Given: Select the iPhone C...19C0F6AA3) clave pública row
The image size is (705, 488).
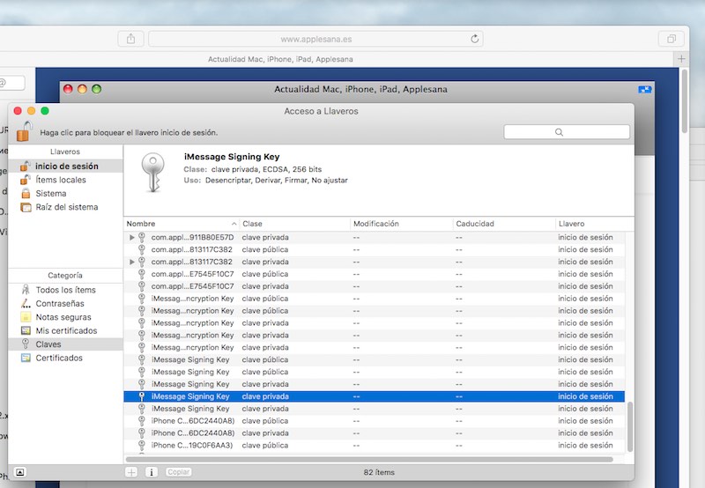Looking at the screenshot, I should pyautogui.click(x=374, y=446).
